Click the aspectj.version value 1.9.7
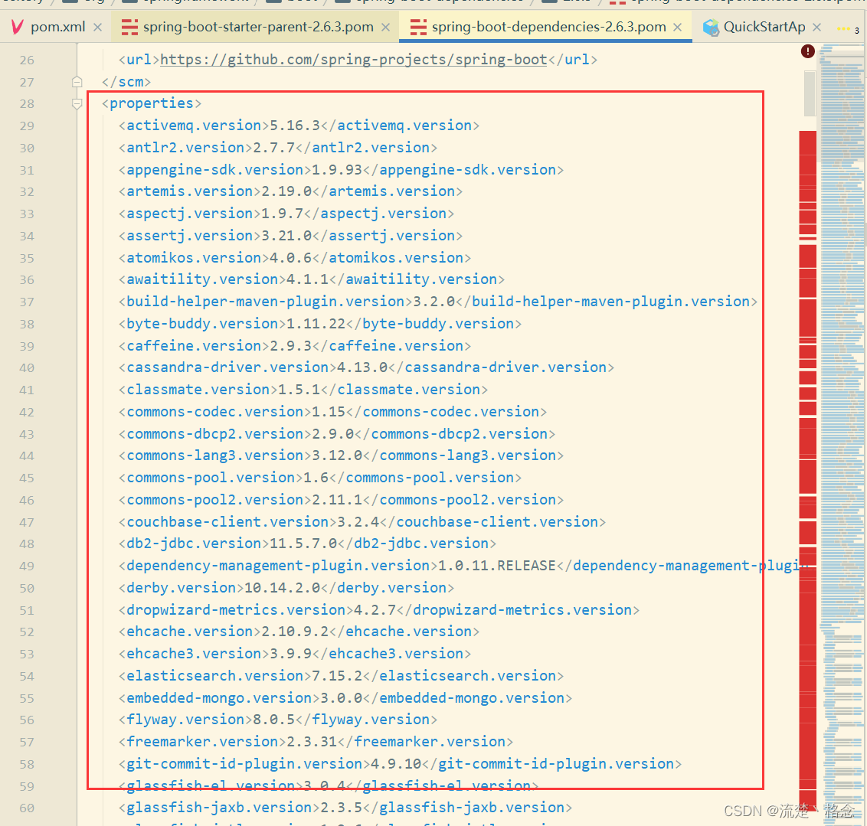867x826 pixels. click(x=282, y=214)
